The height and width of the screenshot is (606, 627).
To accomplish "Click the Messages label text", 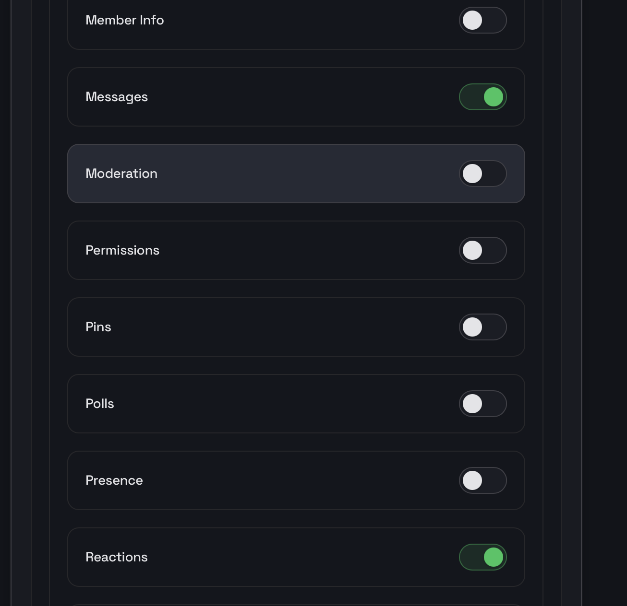I will point(117,97).
